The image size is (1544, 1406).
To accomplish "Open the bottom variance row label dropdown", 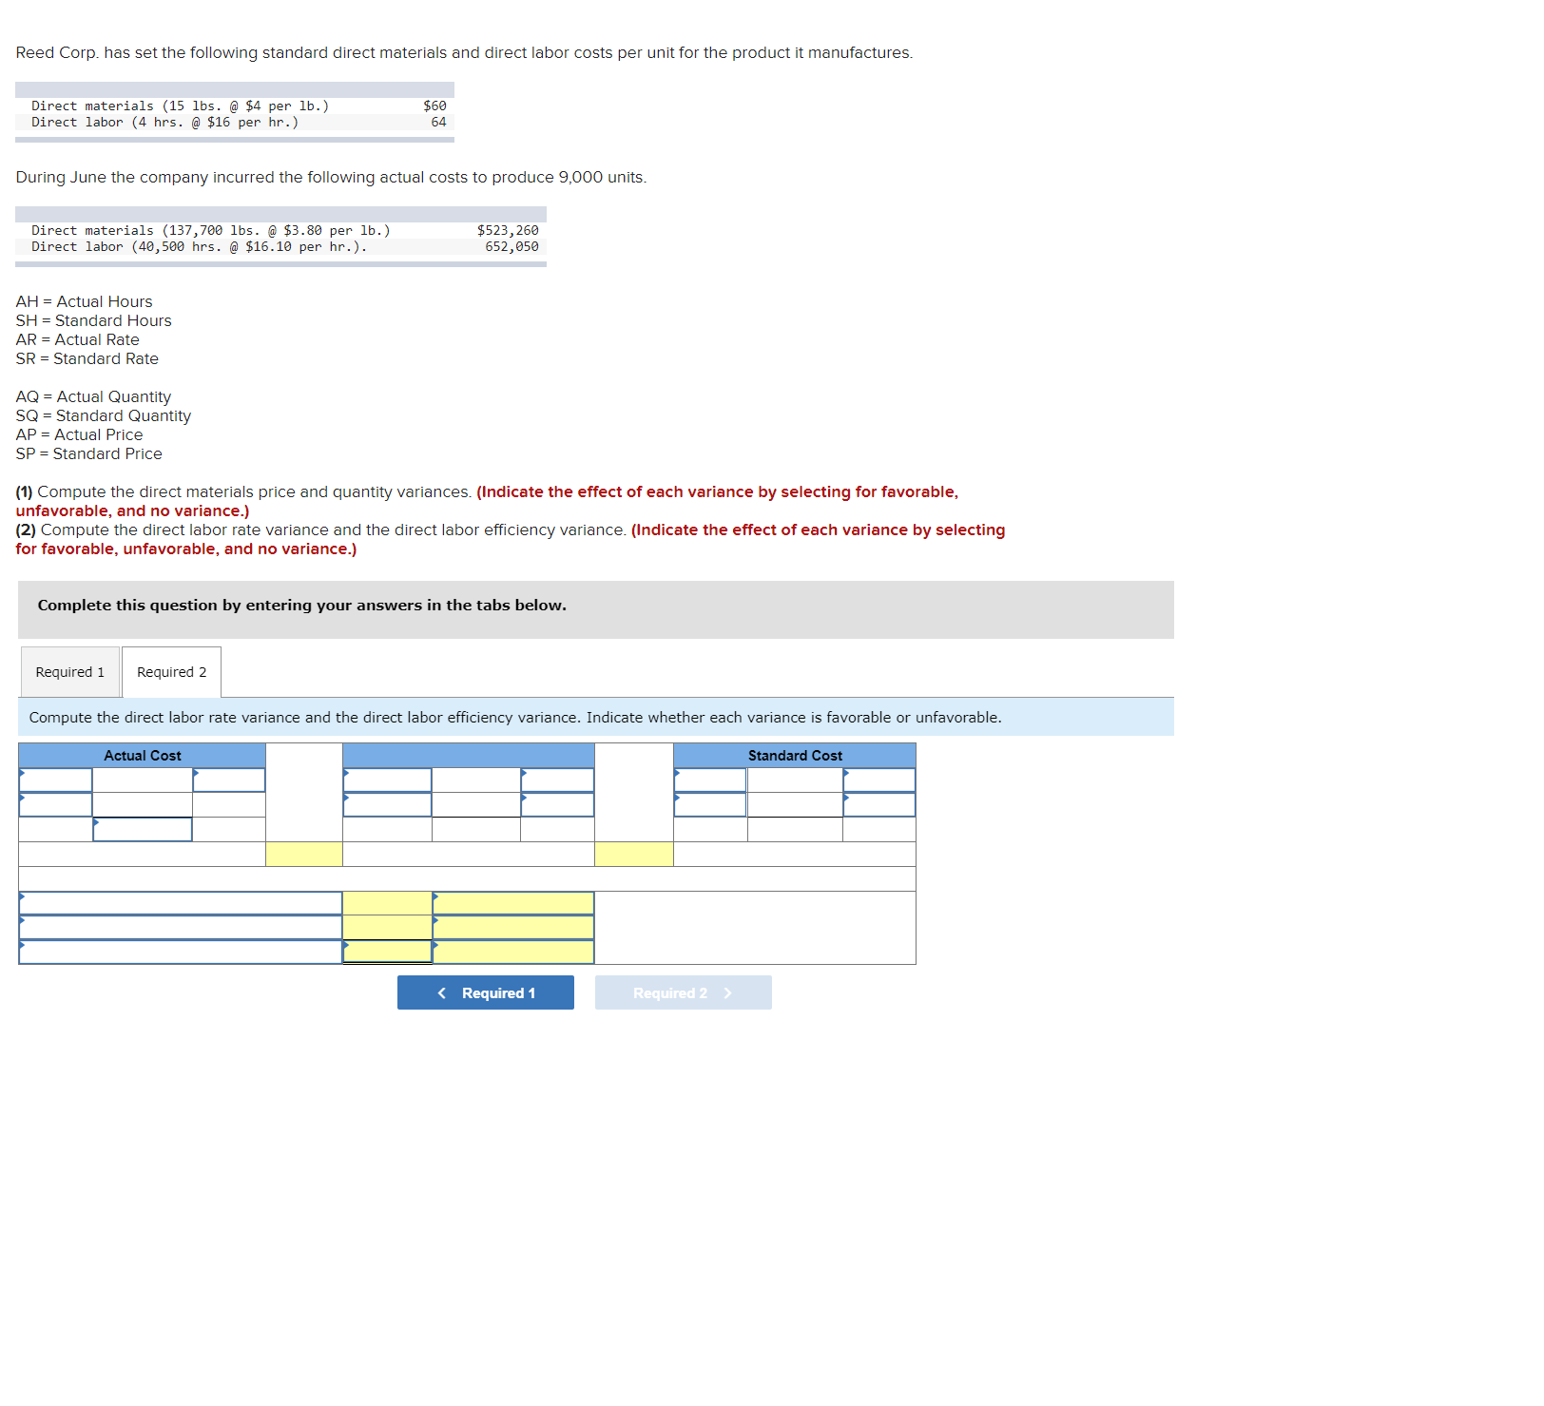I will point(179,949).
